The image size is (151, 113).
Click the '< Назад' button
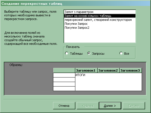coord(88,106)
